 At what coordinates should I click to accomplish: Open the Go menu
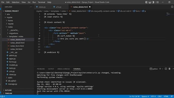click(29, 2)
